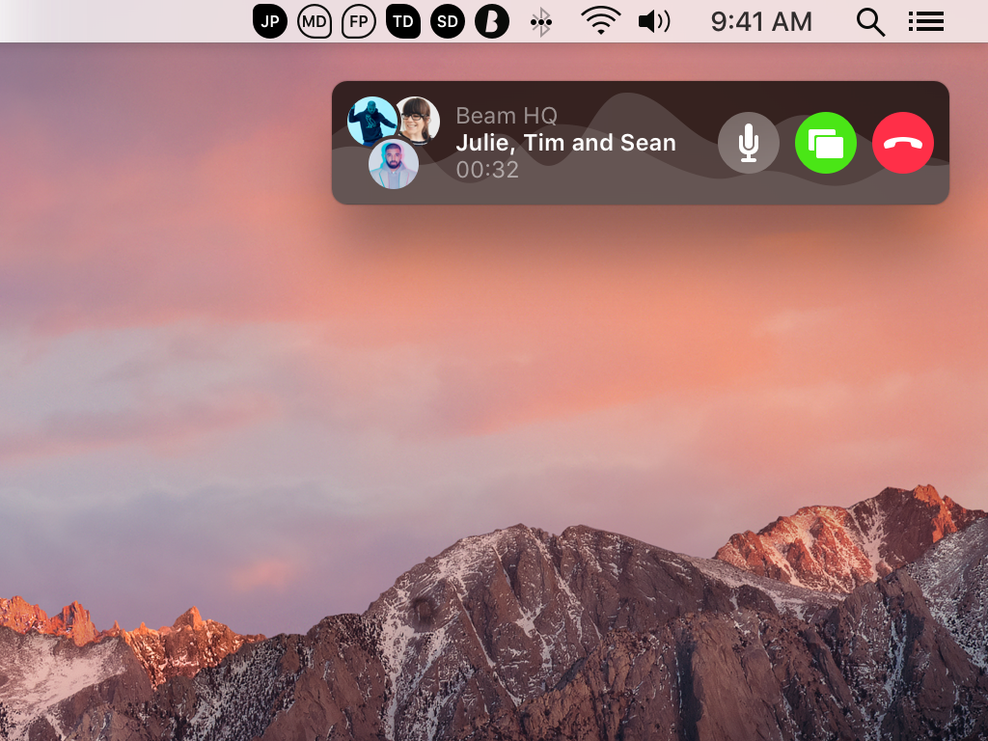
Task: Start screen sharing with green button
Action: [x=826, y=143]
